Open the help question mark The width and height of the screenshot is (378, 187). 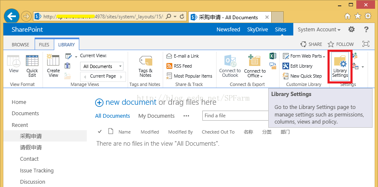[x=366, y=30]
